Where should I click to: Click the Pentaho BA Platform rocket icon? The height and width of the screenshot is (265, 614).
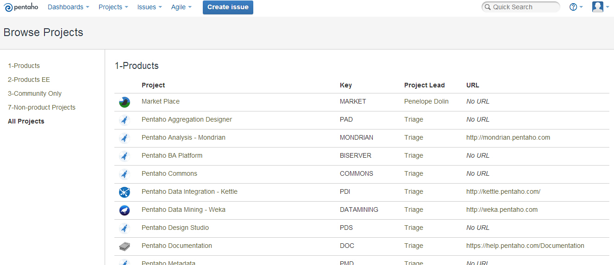coord(124,156)
